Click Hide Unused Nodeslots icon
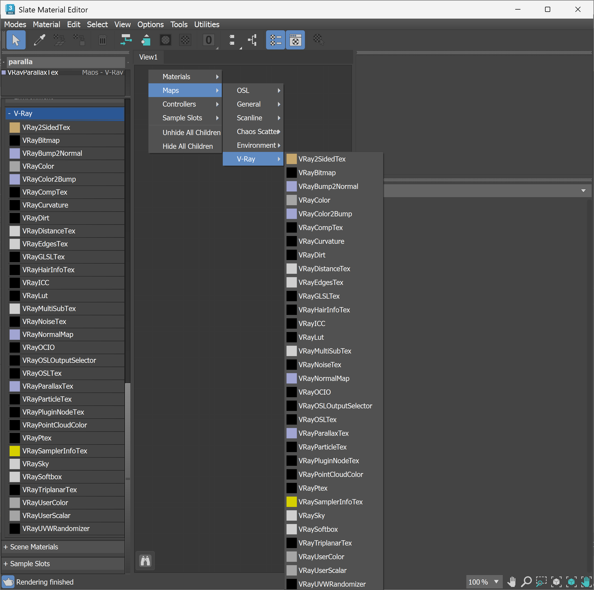The height and width of the screenshot is (590, 594). 146,40
